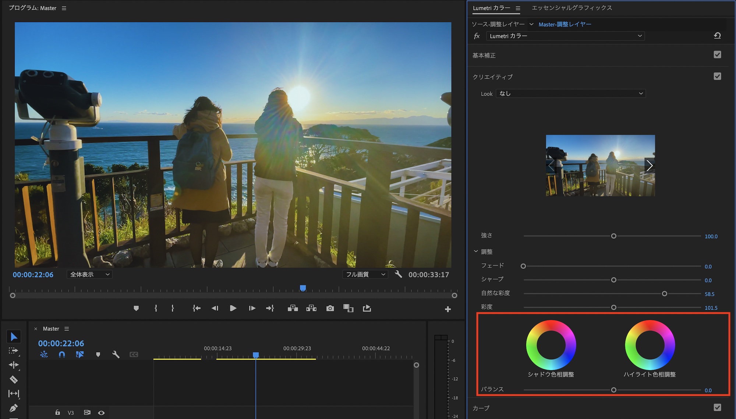Viewport: 736px width, 419px height.
Task: Click the シャドウ色相調整 color wheel
Action: click(x=551, y=345)
